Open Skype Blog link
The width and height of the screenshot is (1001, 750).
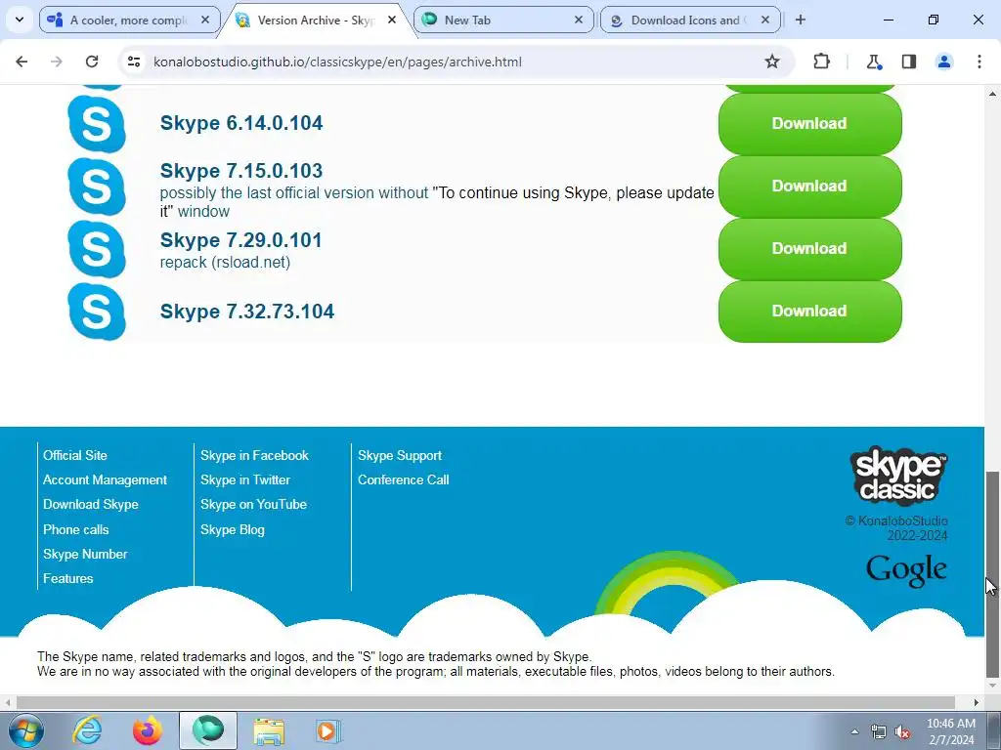pyautogui.click(x=233, y=529)
